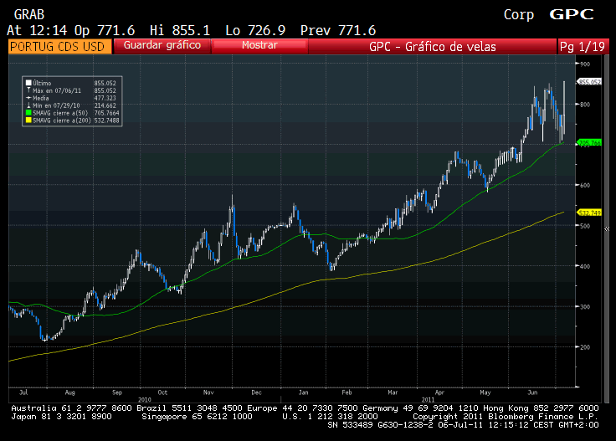The image size is (616, 441).
Task: Click the Aug month label on time axis
Action: pos(70,392)
